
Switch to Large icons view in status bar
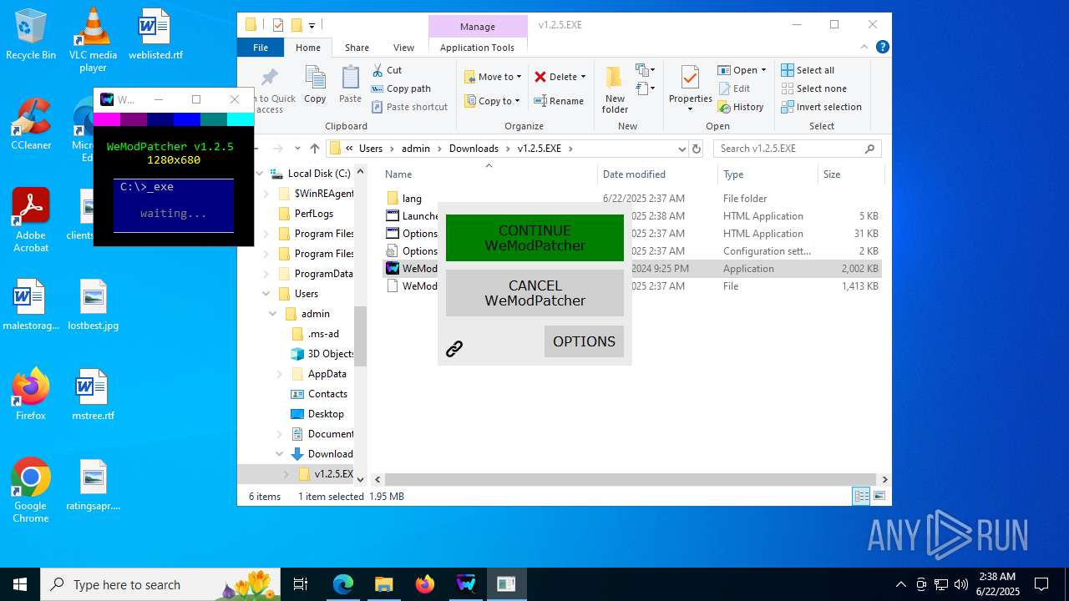pyautogui.click(x=879, y=497)
